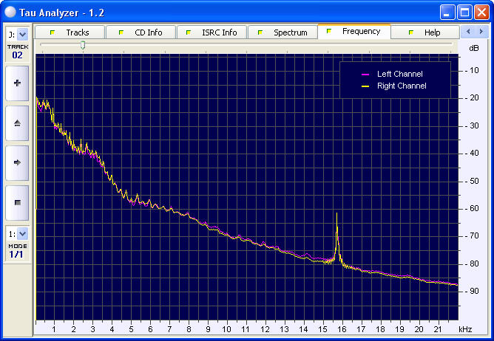Click the kHz axis label
The image size is (494, 341).
coord(465,329)
